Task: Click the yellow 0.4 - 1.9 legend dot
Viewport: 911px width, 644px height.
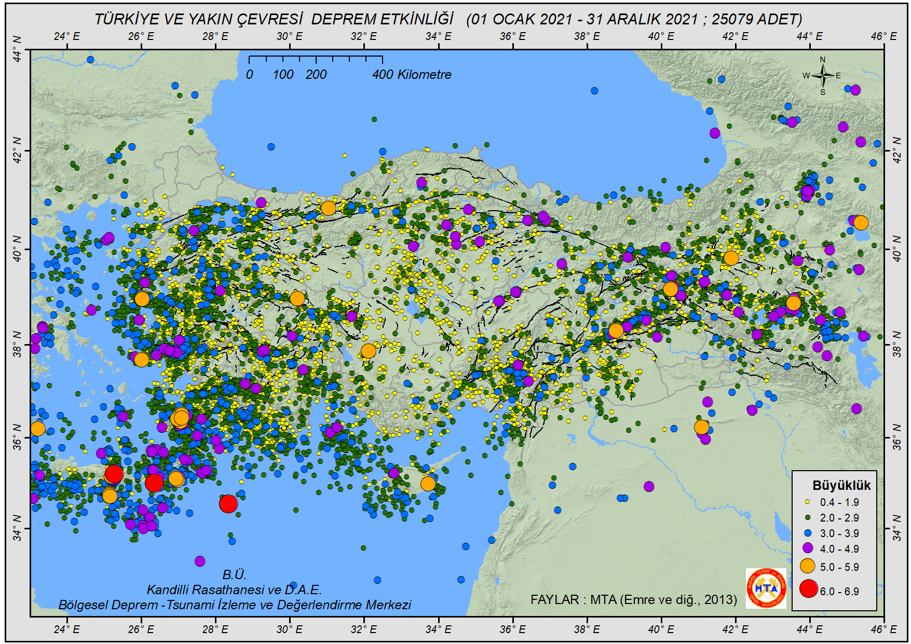Action: pos(807,502)
